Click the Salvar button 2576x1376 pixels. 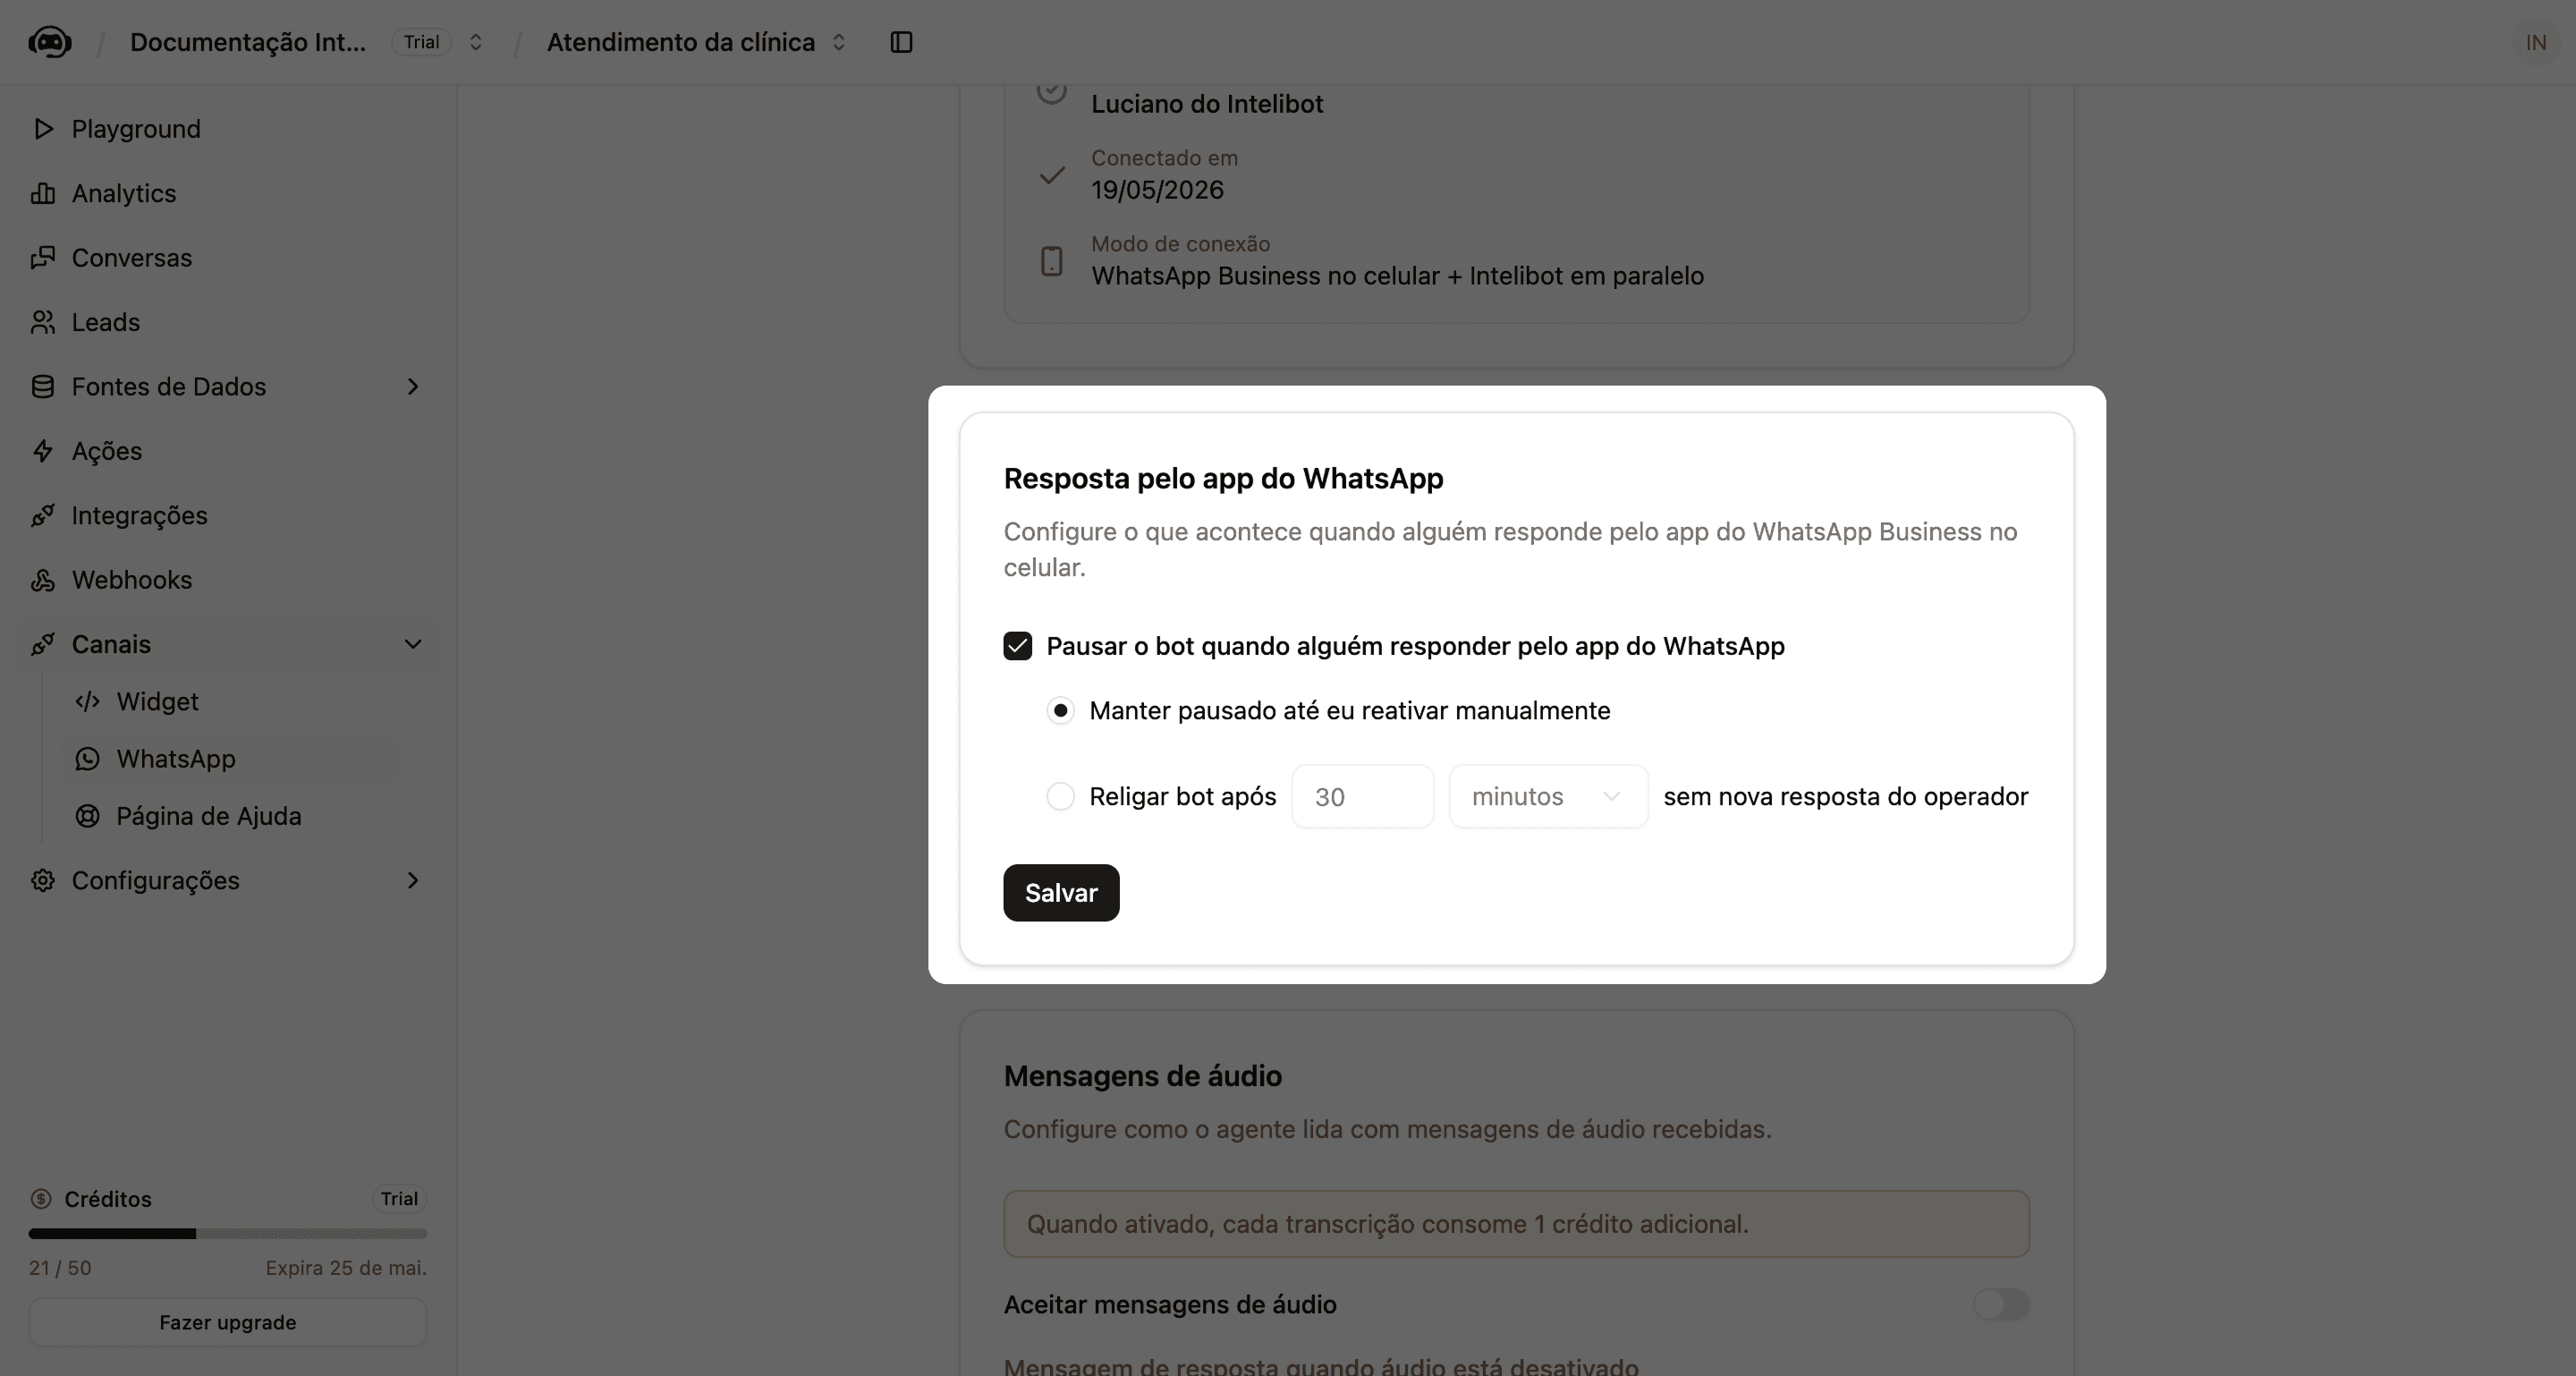pos(1061,893)
